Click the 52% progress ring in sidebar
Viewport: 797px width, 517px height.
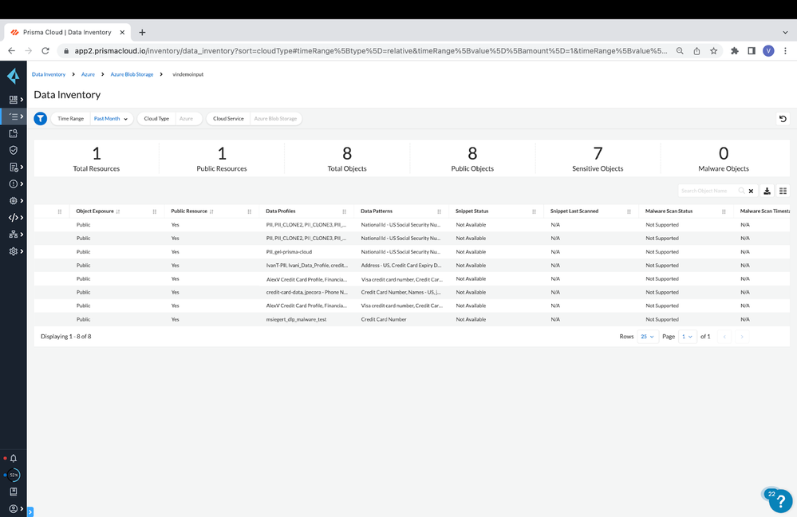click(14, 475)
